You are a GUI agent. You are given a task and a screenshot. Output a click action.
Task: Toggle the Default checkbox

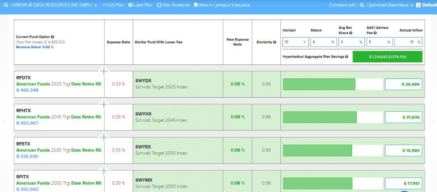coord(418,5)
